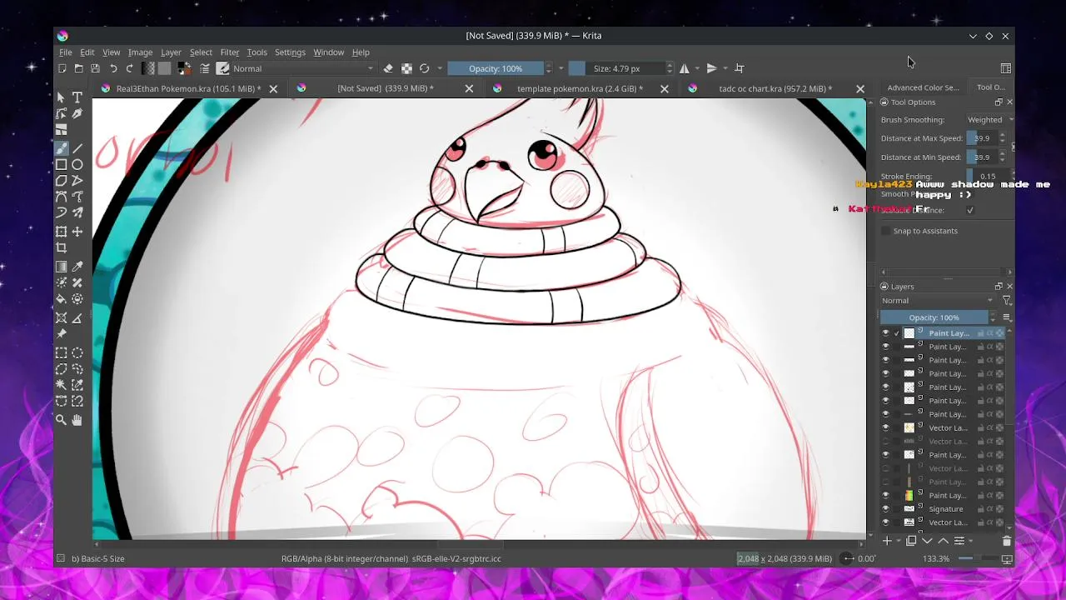Select the Reference Images pin tool
The width and height of the screenshot is (1066, 600).
tap(62, 334)
